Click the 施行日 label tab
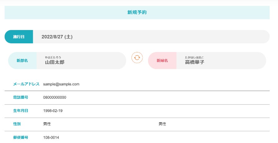Image resolution: width=278 pixels, height=143 pixels. tap(19, 37)
